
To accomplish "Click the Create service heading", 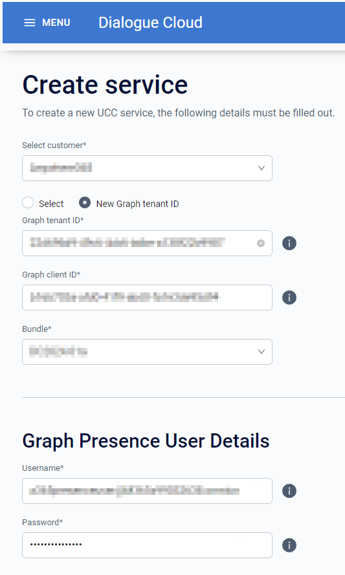I will (105, 85).
